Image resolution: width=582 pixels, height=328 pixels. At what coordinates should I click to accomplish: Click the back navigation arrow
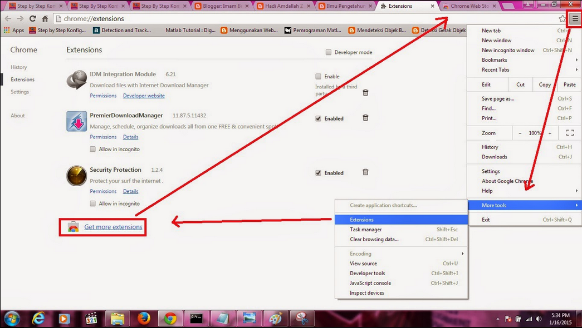pyautogui.click(x=8, y=18)
